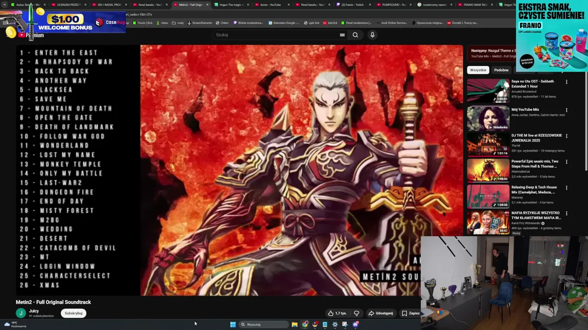Open Chrome tab search chevron
Image resolution: width=588 pixels, height=330 pixels.
tap(5, 5)
